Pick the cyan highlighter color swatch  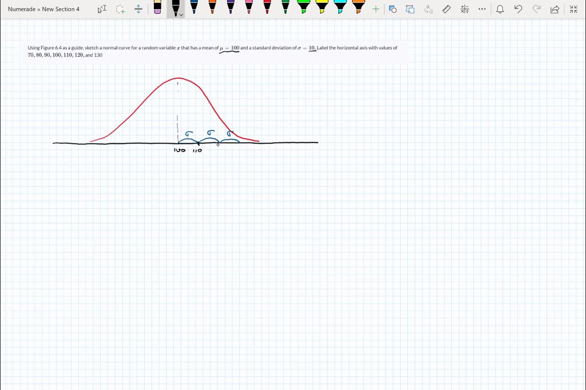pos(340,9)
